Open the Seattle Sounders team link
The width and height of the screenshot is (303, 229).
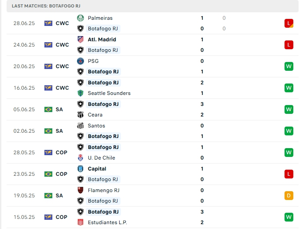[109, 93]
